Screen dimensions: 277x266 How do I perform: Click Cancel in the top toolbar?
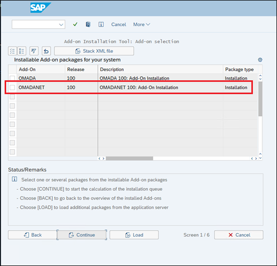pyautogui.click(x=118, y=25)
